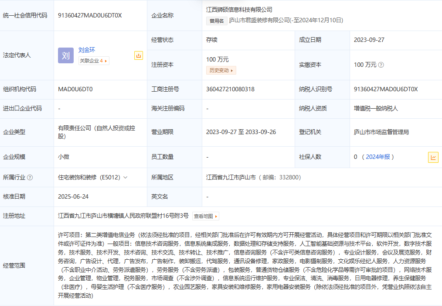Click the help icon next to 实缴资本
The width and height of the screenshot is (442, 306).
(381, 65)
